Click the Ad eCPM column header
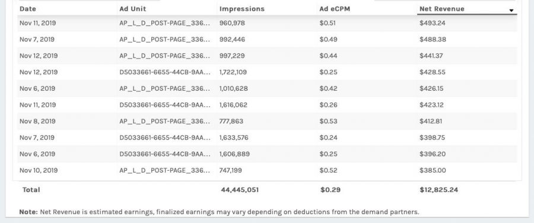The height and width of the screenshot is (223, 534). [335, 9]
